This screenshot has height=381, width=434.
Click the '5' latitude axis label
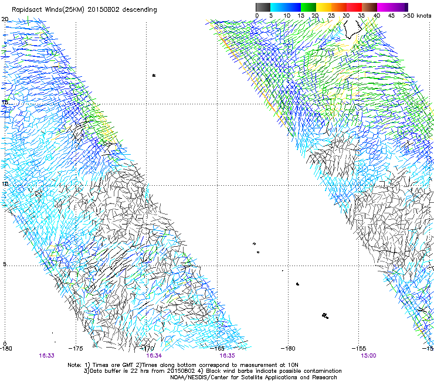[x=5, y=264]
